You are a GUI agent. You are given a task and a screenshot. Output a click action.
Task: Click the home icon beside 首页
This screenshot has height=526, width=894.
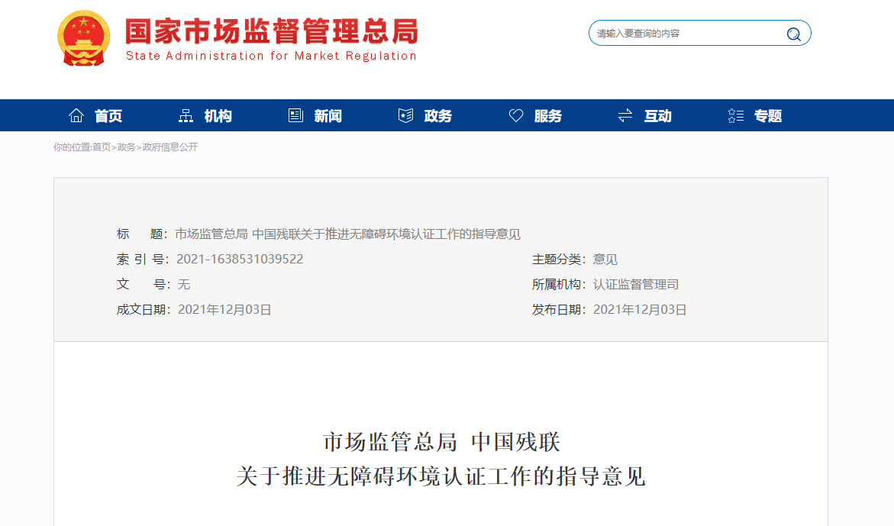(x=76, y=116)
